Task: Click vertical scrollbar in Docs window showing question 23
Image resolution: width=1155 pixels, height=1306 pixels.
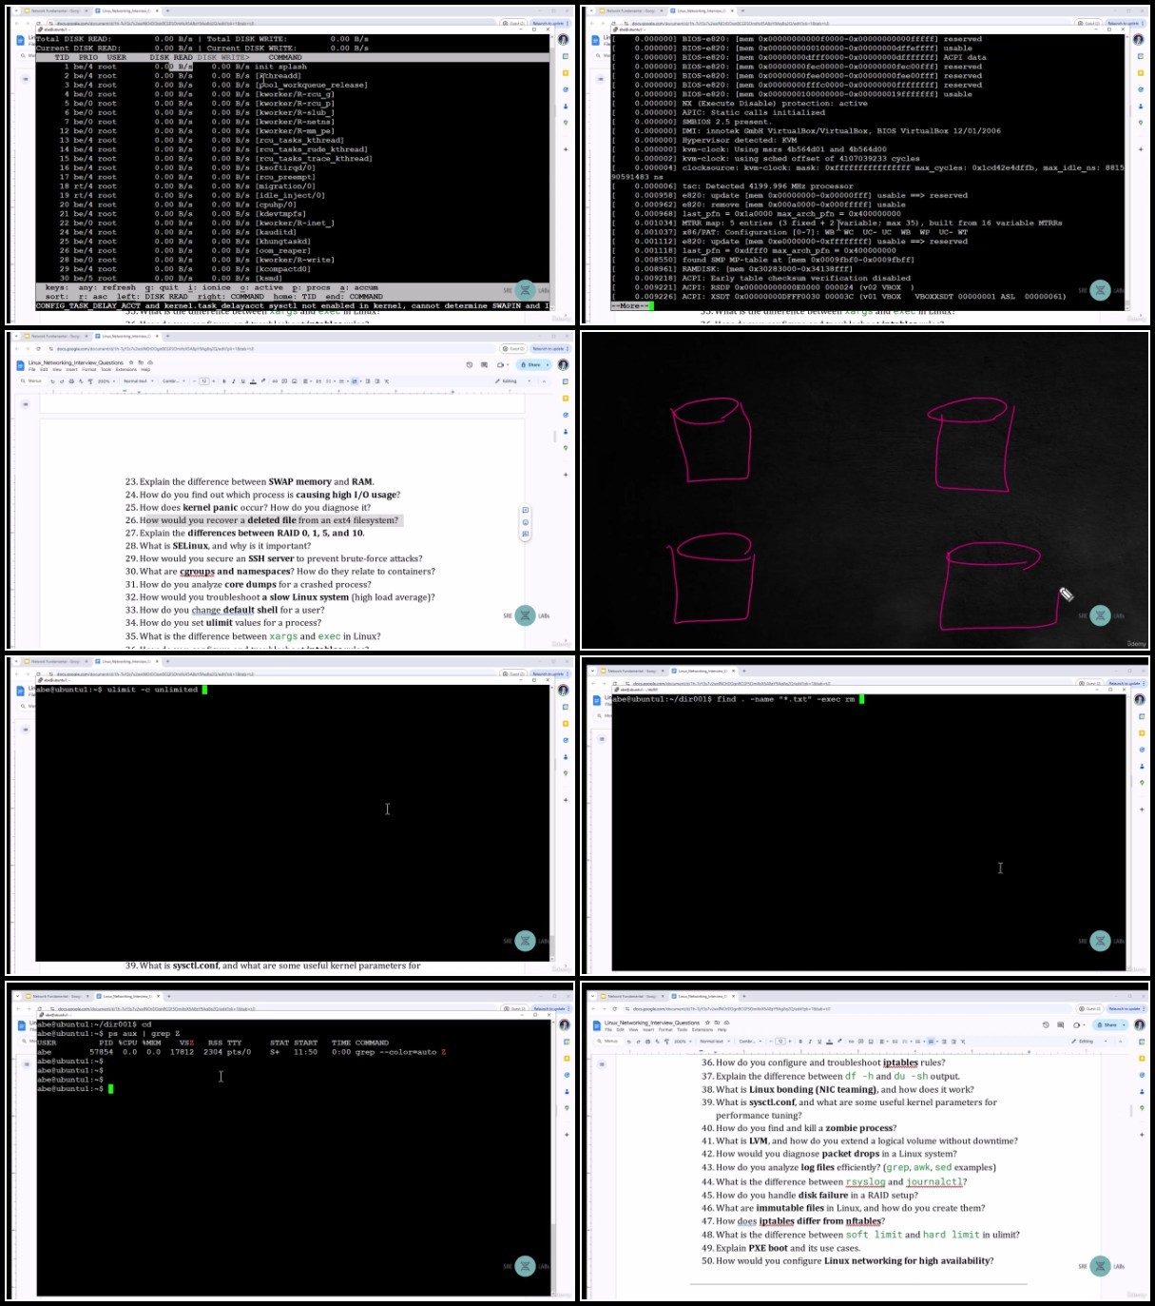Action: point(554,436)
